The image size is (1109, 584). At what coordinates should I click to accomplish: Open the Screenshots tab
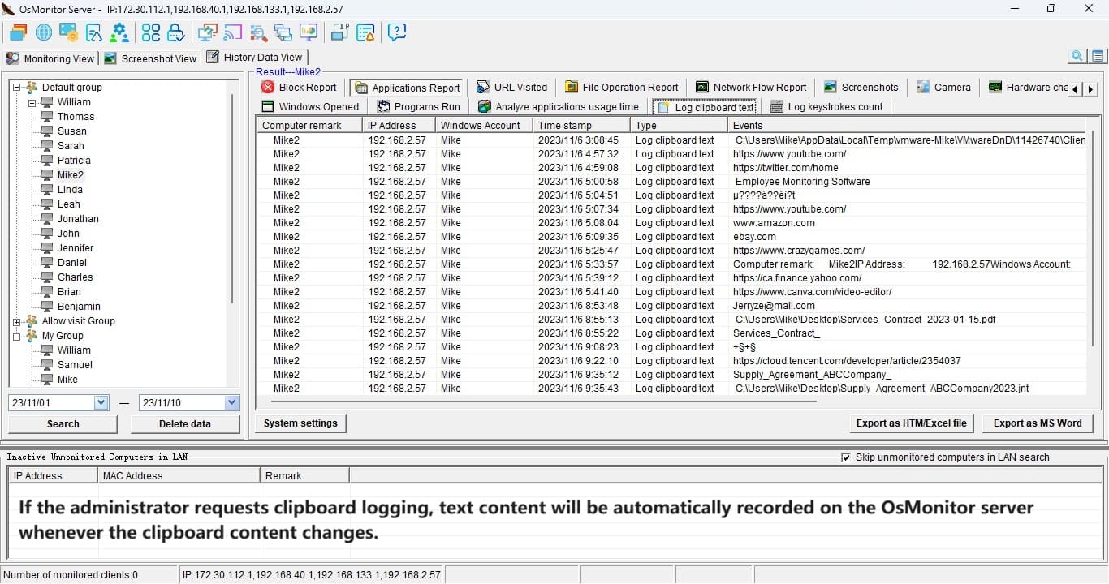tap(861, 88)
